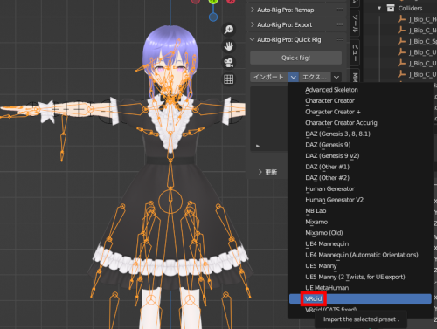Screen dimensions: 437x329
Task: Expand the 更新 section
Action: (x=260, y=172)
